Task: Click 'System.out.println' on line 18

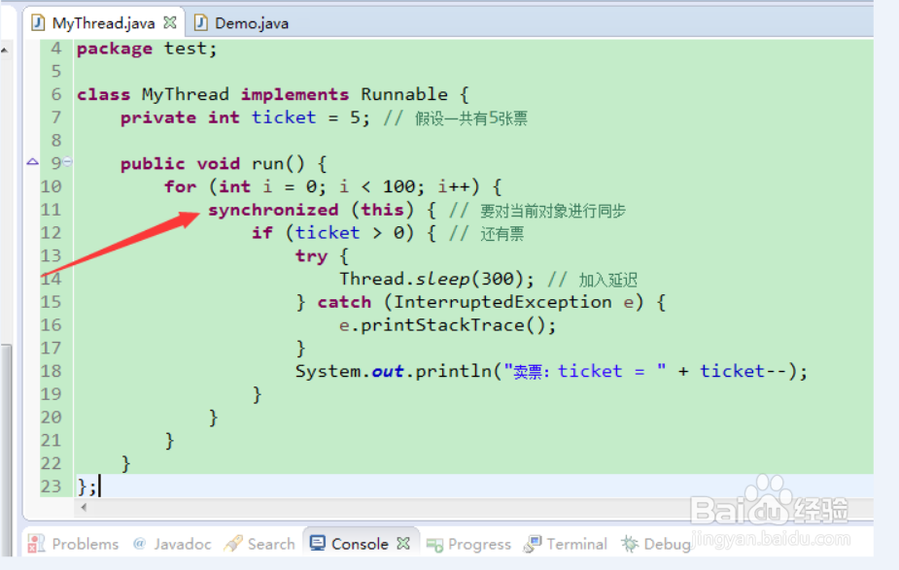Action: coord(394,371)
